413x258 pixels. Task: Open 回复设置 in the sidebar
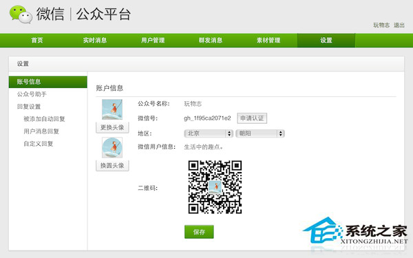pos(29,107)
